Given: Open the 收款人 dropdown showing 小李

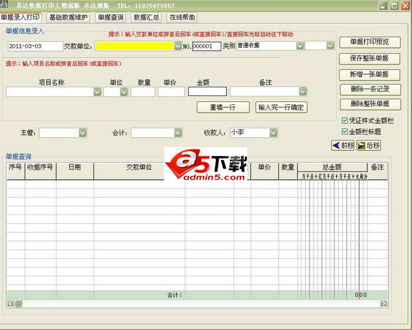Looking at the screenshot, I should [x=273, y=133].
